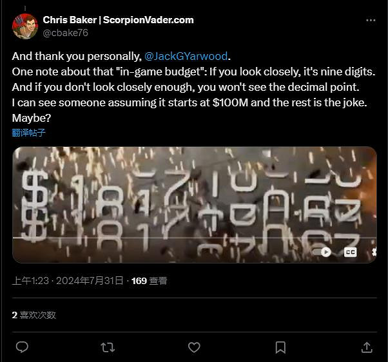Open the @JackGYarwood mention link
This screenshot has height=362, width=388.
(186, 56)
